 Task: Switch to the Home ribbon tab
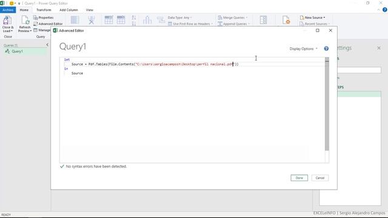click(24, 10)
